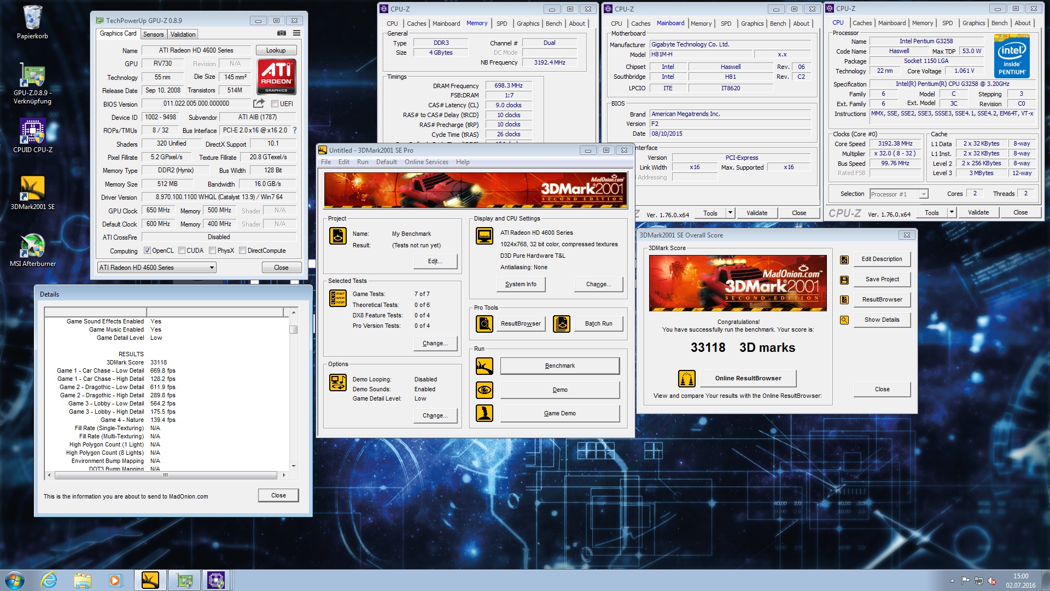The image size is (1050, 591).
Task: Open Papierkorb recycle bin desktop icon
Action: [32, 23]
